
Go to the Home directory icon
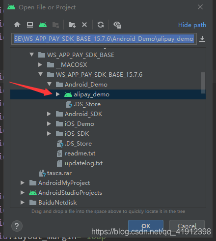coord(17,25)
